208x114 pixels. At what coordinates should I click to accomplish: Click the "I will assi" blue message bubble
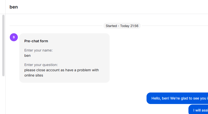pos(198,109)
